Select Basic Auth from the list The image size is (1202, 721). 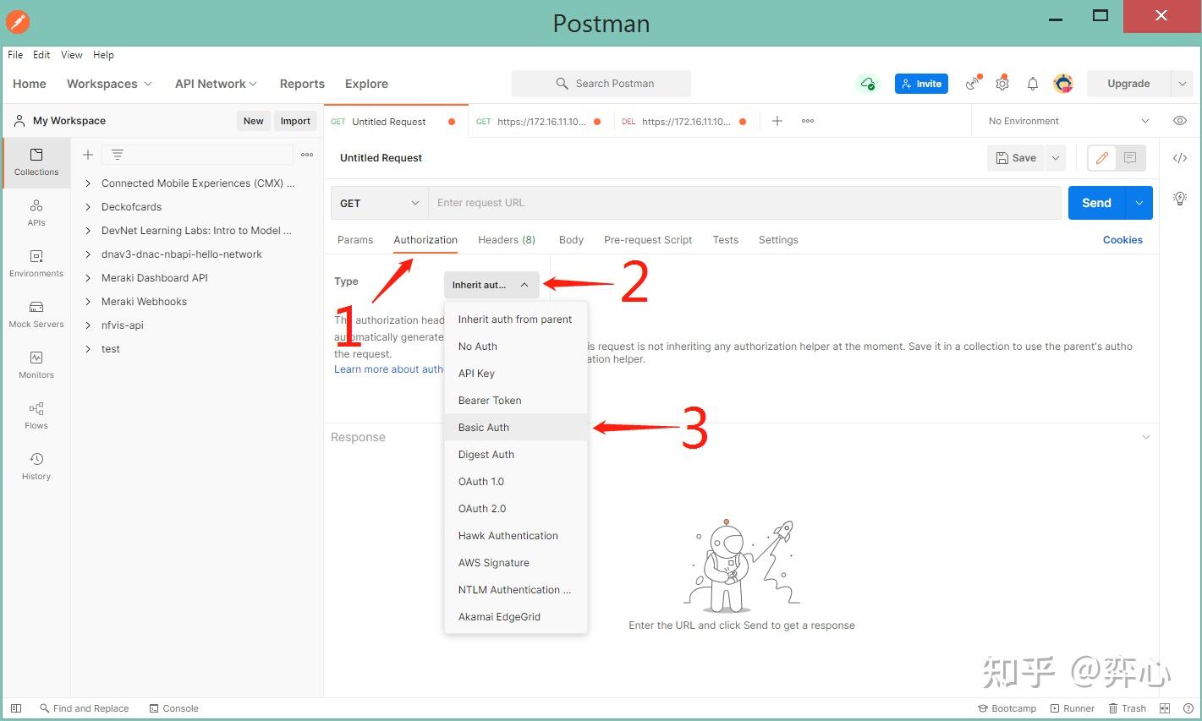[483, 427]
